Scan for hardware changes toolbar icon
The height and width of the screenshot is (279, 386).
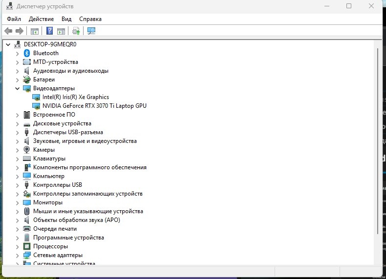(x=91, y=31)
